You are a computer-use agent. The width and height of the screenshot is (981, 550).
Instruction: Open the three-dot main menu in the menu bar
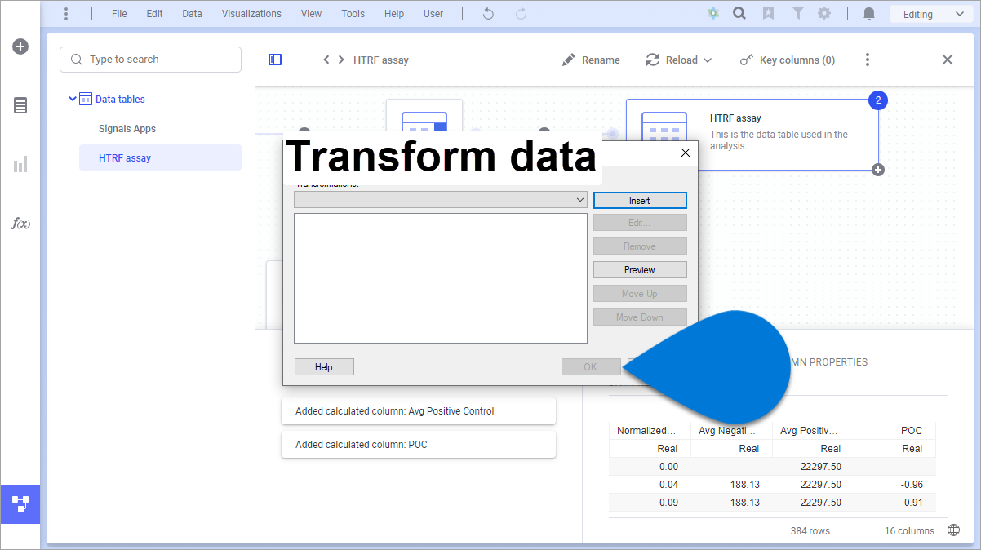coord(66,14)
